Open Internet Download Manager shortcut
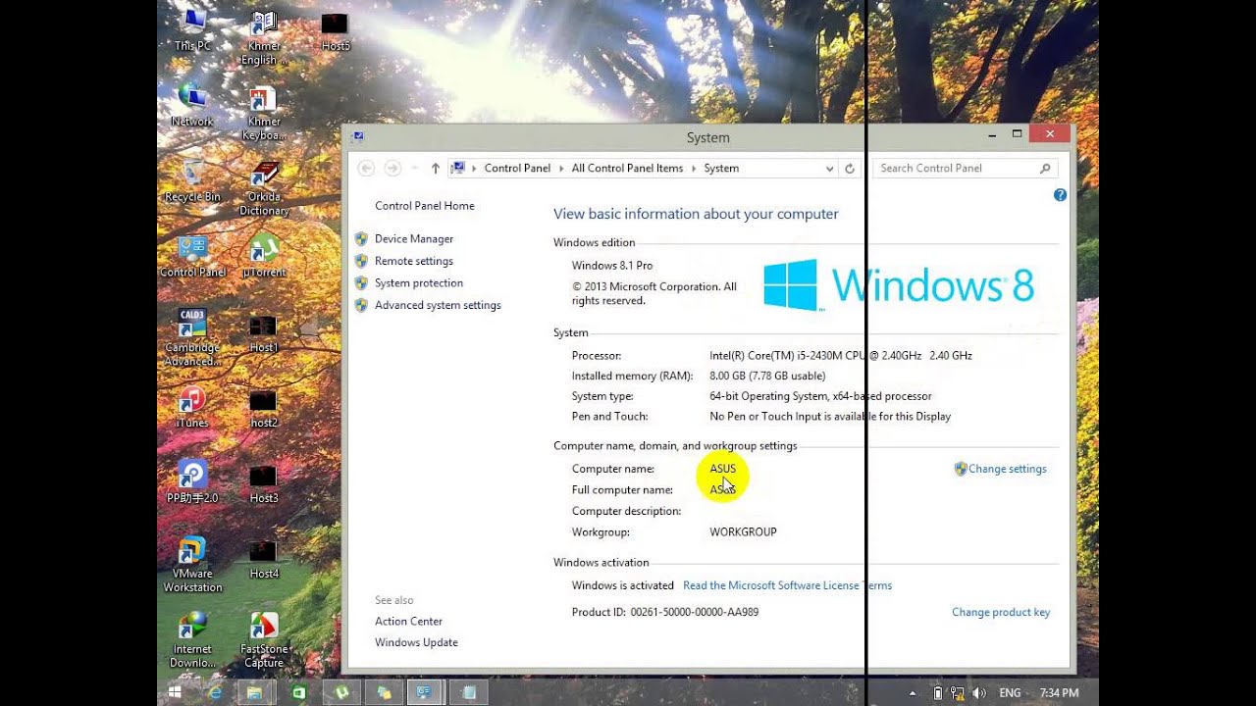 pos(192,640)
